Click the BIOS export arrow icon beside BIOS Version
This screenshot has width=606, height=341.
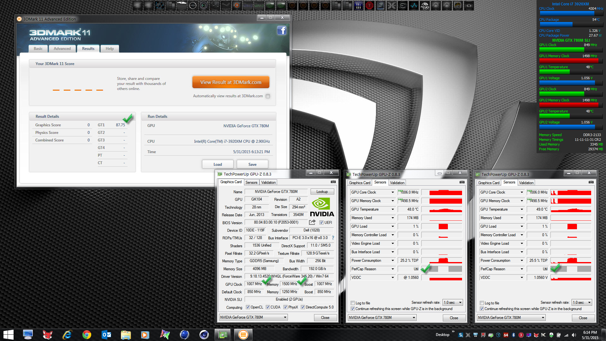click(312, 222)
